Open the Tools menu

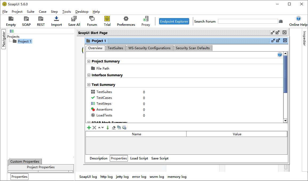click(x=67, y=11)
